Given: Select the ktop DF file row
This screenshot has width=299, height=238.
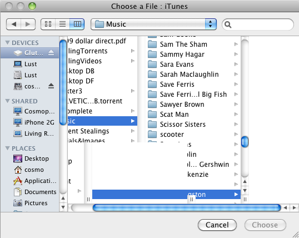Looking at the screenshot, I should tap(102, 81).
